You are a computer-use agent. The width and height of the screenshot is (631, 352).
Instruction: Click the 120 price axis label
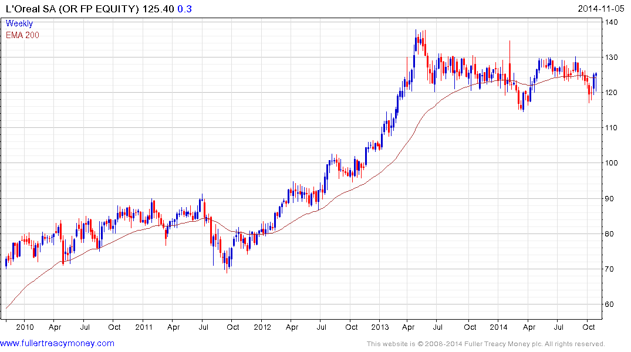pos(611,93)
